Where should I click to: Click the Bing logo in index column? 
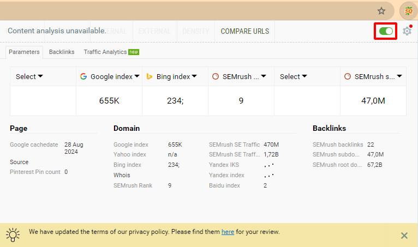coord(150,77)
